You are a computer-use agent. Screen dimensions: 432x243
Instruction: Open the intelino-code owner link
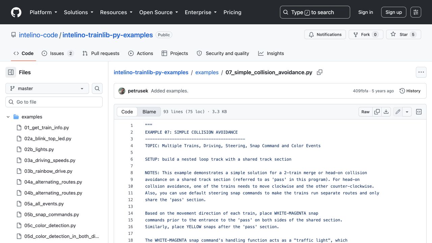(x=38, y=35)
